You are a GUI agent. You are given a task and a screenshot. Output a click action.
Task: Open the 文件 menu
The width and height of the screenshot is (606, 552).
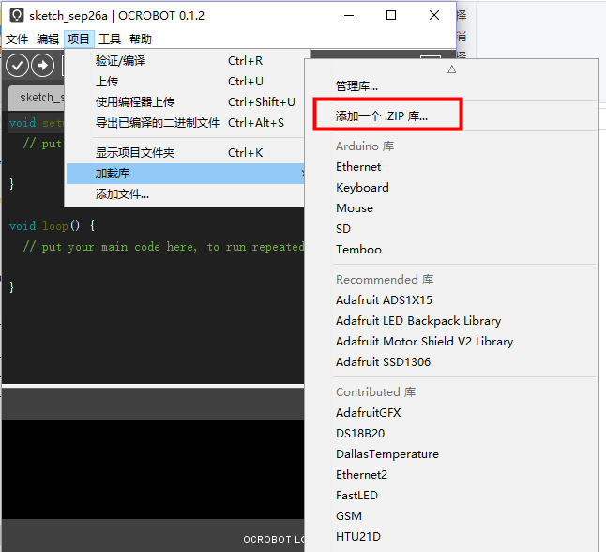click(17, 39)
